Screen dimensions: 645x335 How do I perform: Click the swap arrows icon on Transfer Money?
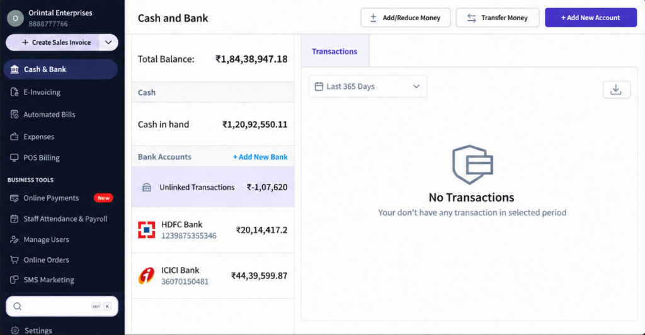pyautogui.click(x=471, y=18)
